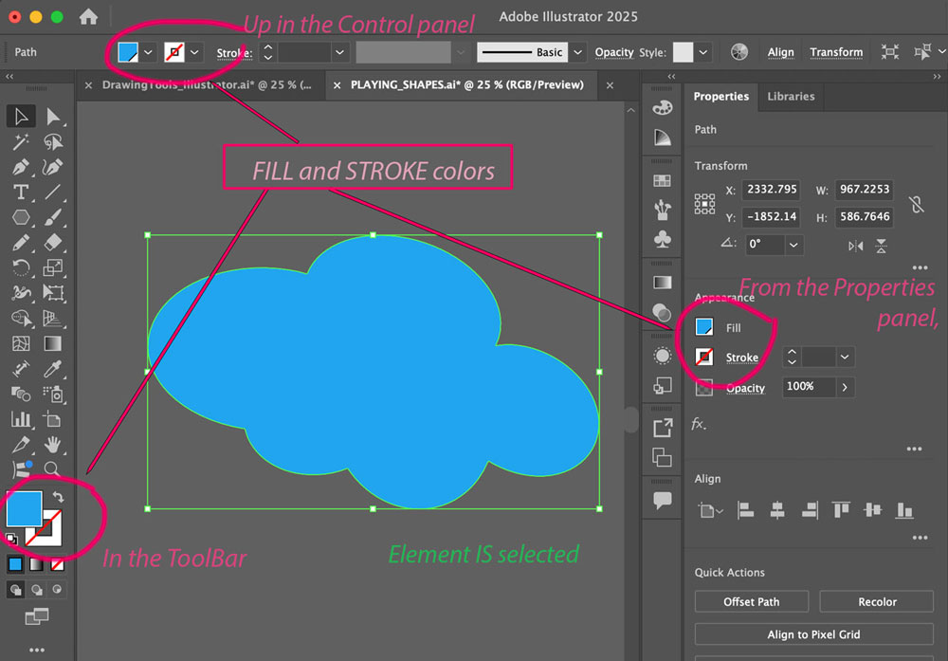The image size is (948, 661).
Task: Open fill color dropdown in Control panel
Action: [x=149, y=52]
